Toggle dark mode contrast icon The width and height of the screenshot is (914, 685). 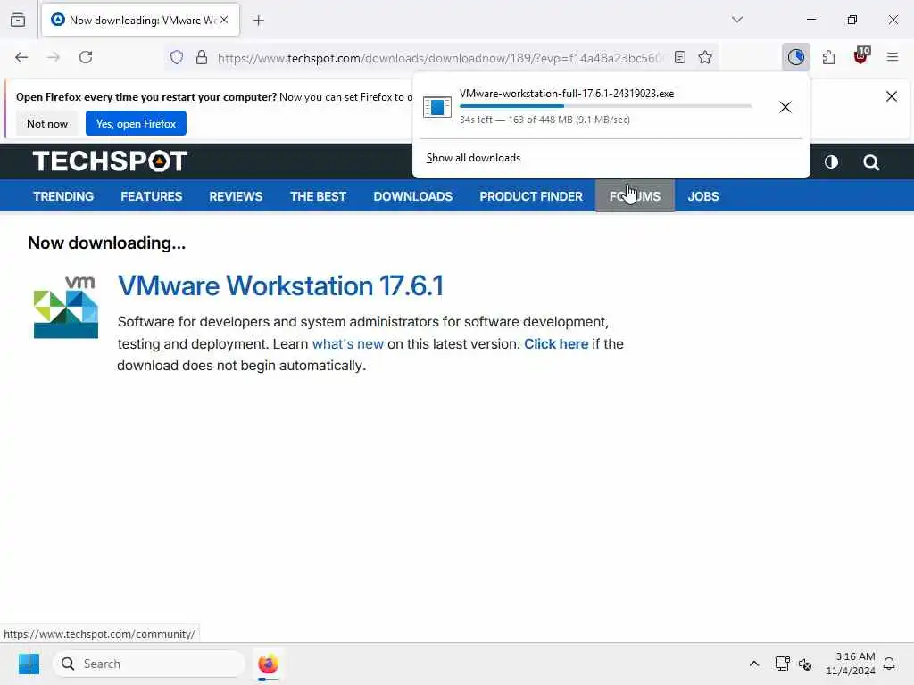pyautogui.click(x=831, y=162)
